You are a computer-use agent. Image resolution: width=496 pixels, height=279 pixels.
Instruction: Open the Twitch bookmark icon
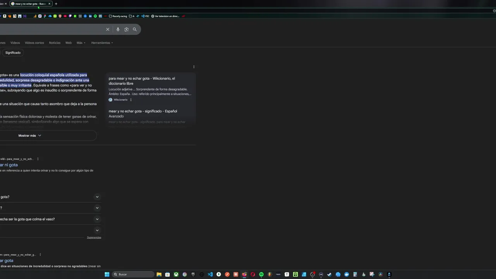click(x=70, y=16)
